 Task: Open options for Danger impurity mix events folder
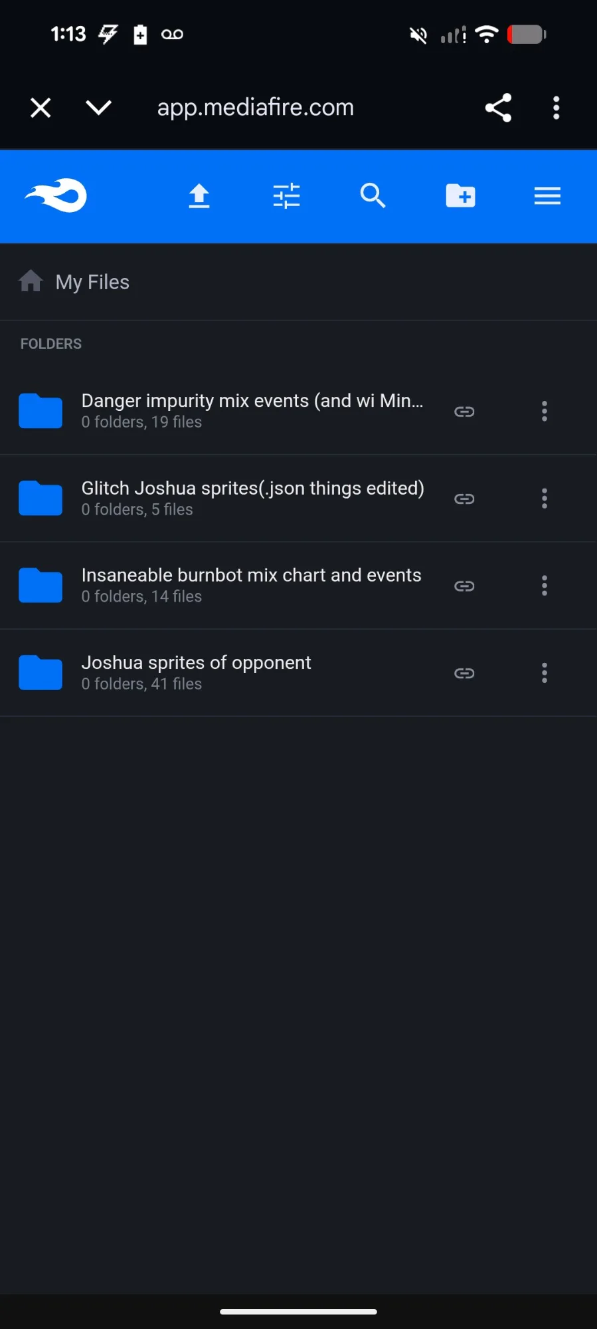[545, 412]
